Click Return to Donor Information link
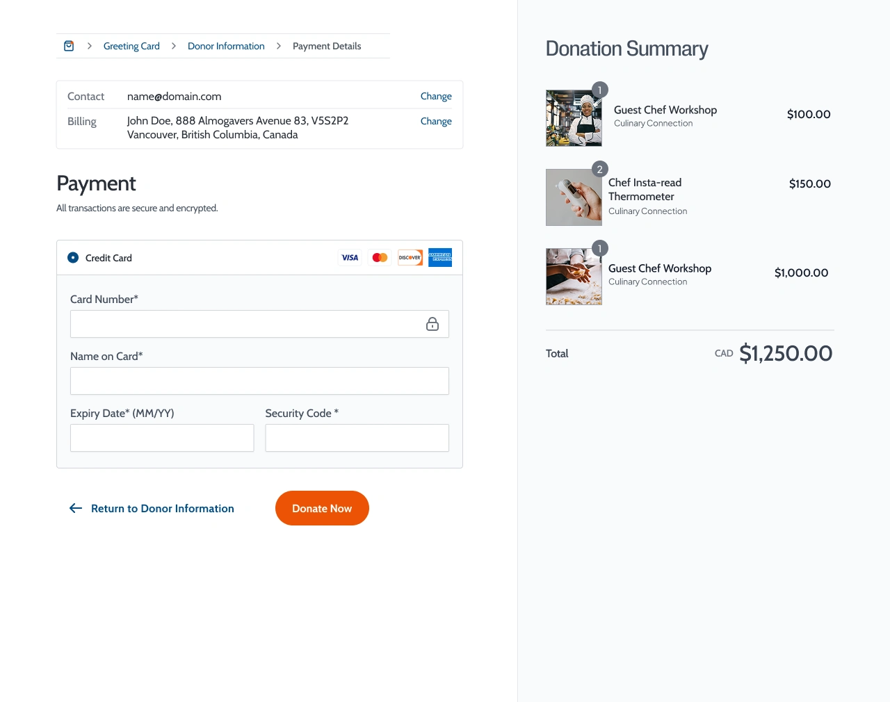 coord(162,508)
